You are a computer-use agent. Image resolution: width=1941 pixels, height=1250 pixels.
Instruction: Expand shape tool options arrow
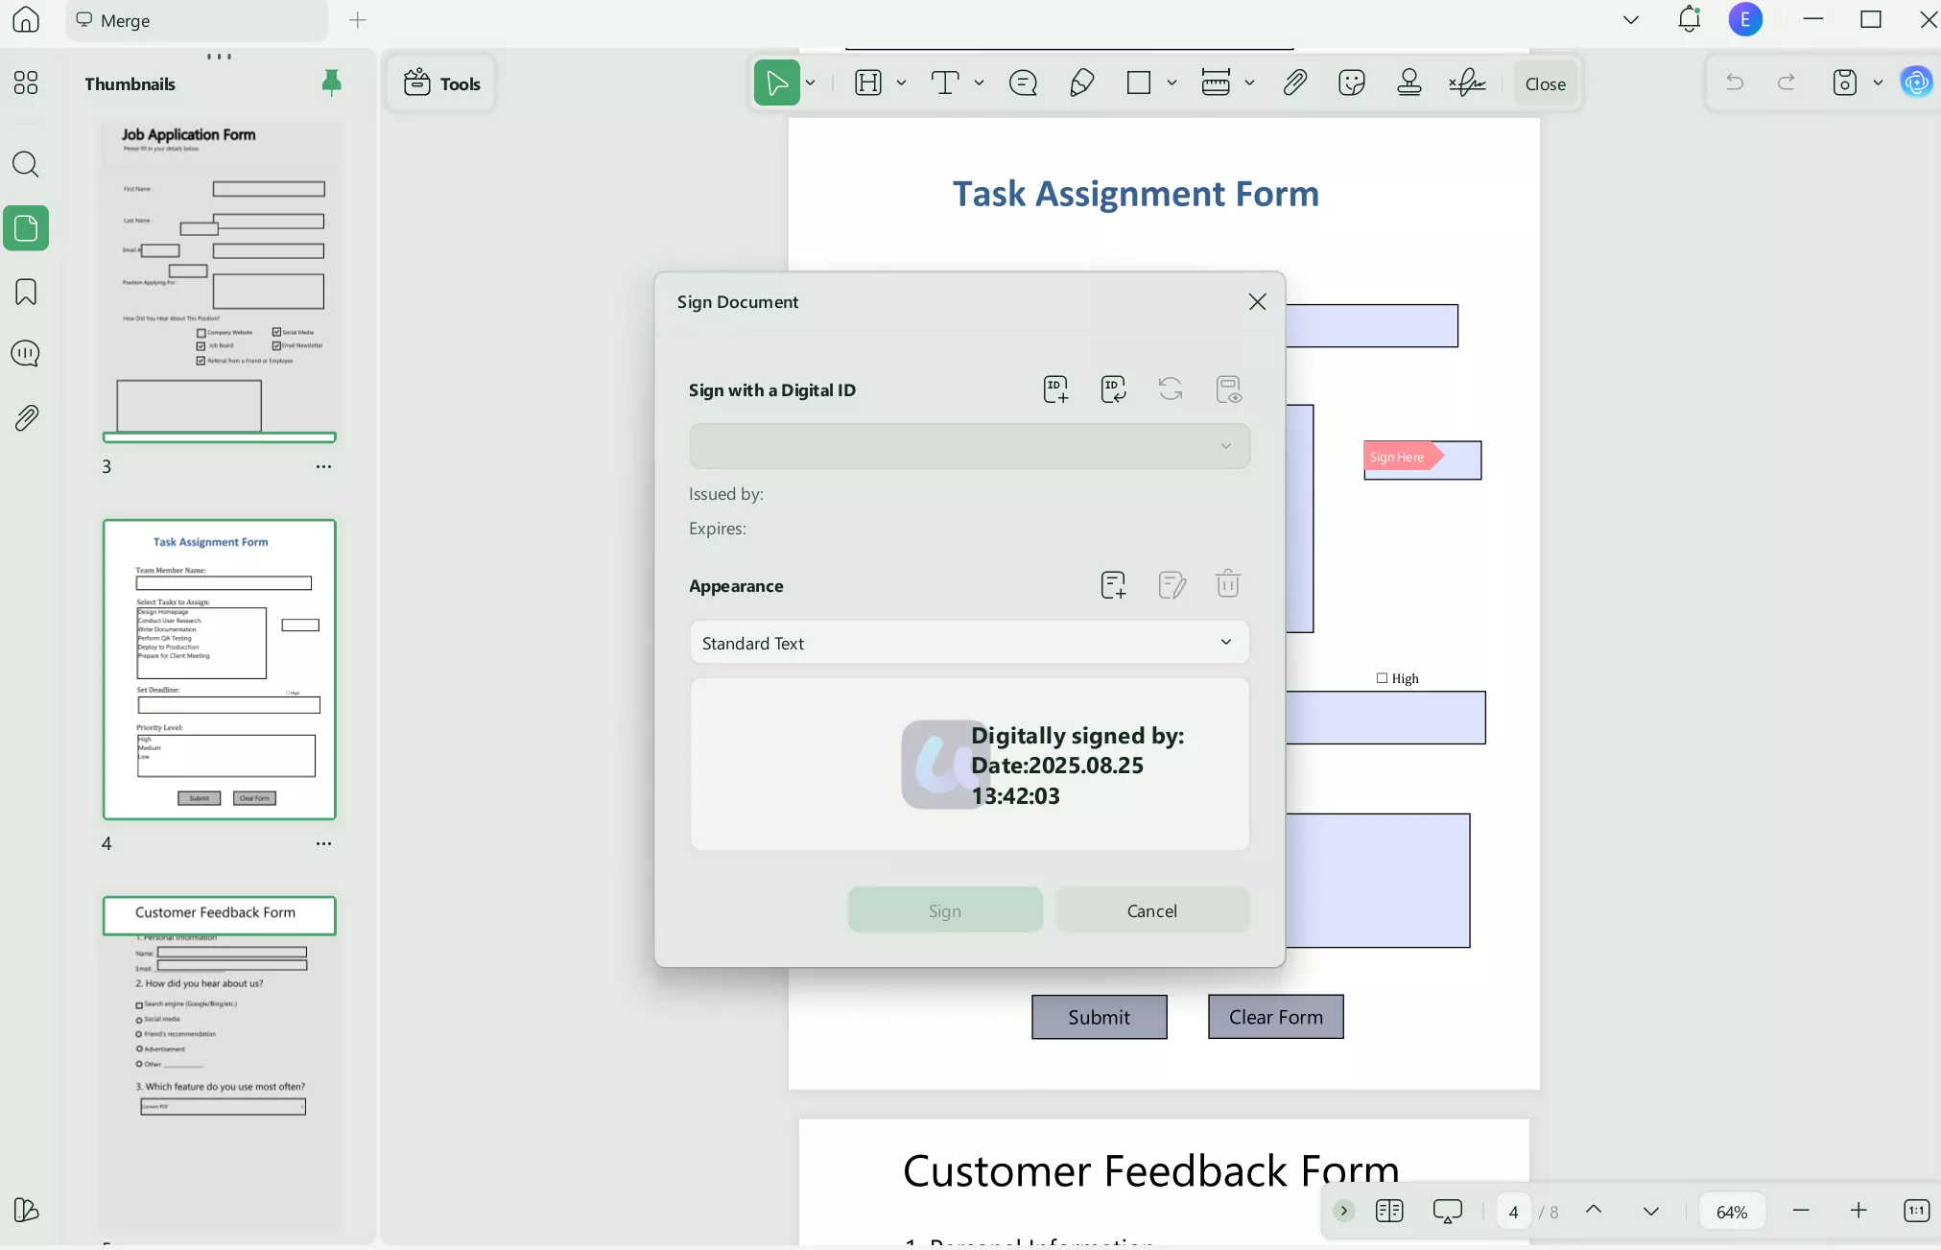coord(1172,83)
